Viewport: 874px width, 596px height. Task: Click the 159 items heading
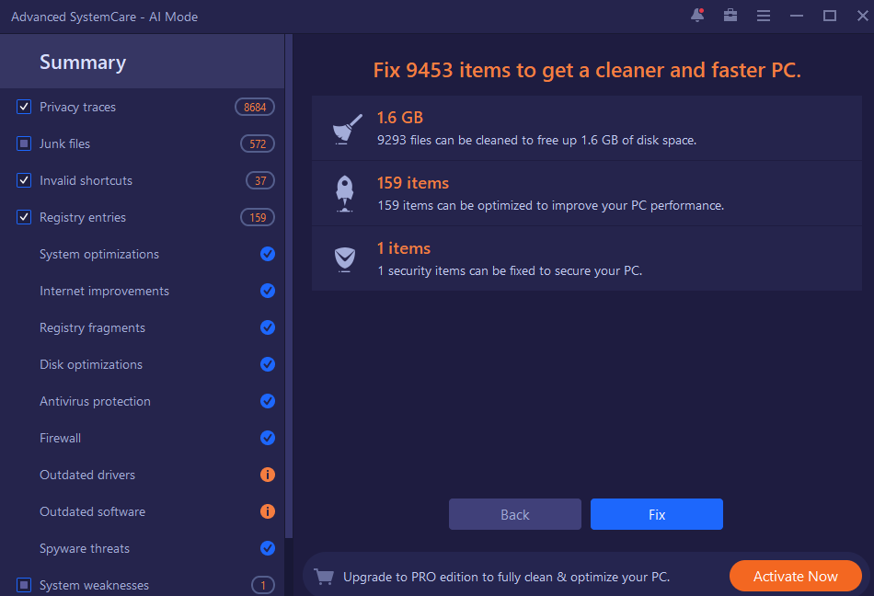412,183
